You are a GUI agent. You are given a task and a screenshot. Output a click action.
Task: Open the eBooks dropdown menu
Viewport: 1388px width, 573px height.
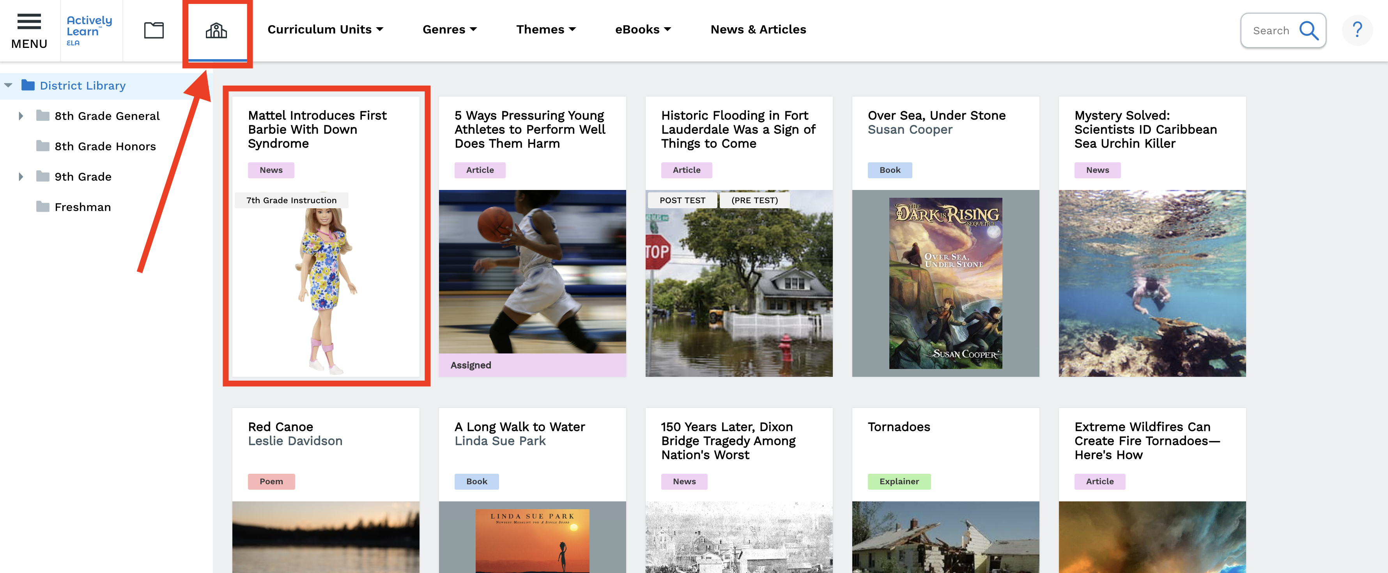pos(643,30)
